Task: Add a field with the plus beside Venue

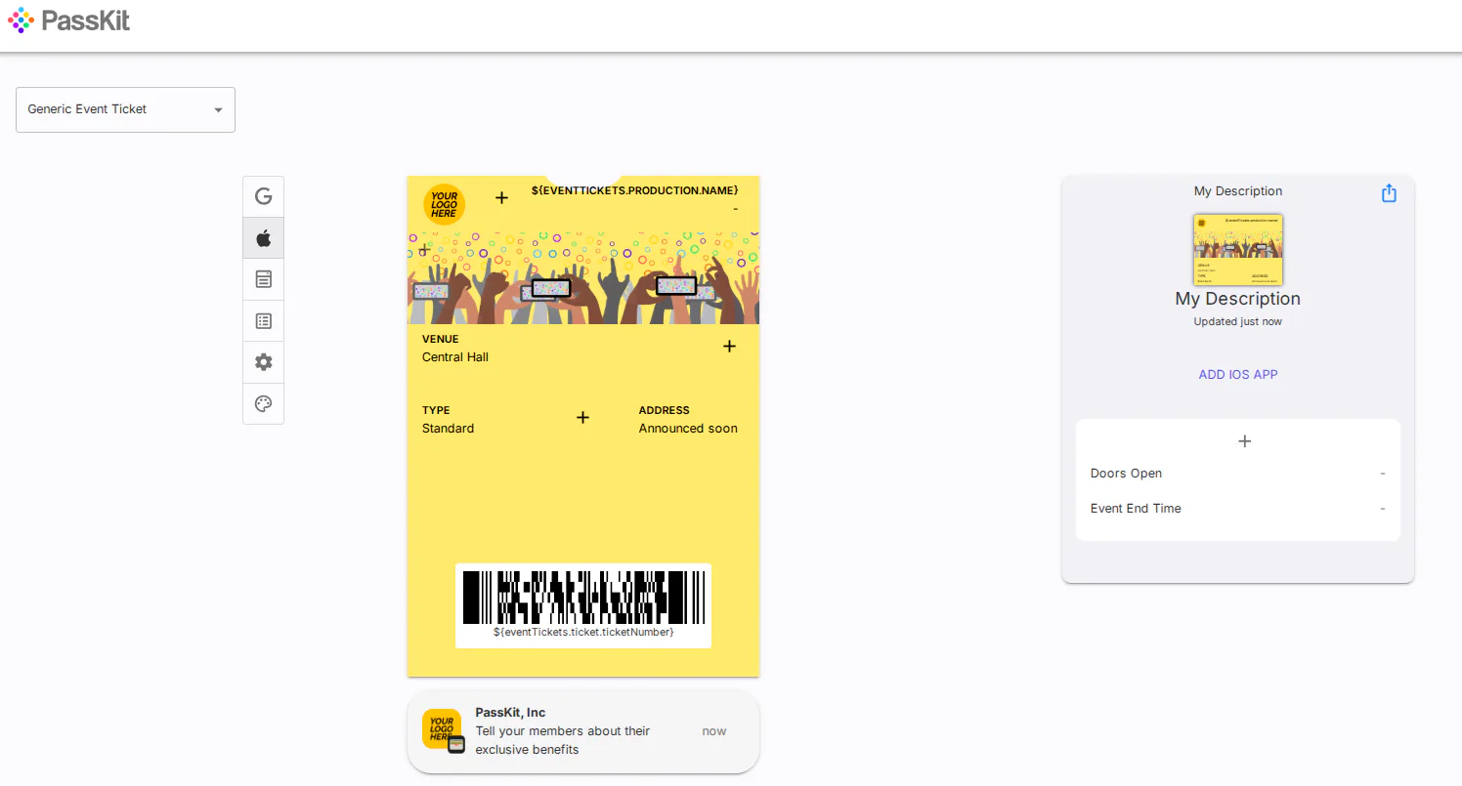Action: coord(729,347)
